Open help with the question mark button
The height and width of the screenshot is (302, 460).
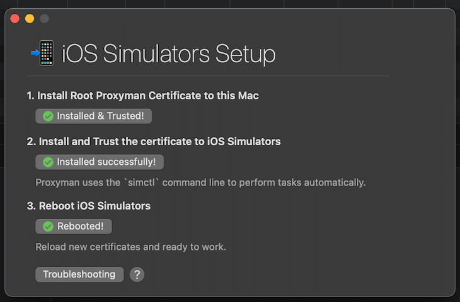click(x=137, y=274)
